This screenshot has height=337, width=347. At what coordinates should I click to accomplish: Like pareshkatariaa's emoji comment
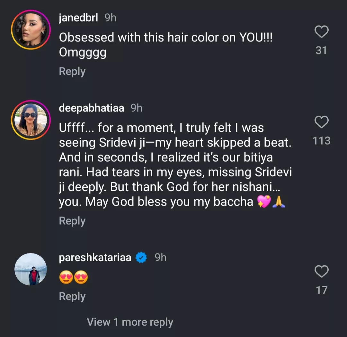(321, 272)
